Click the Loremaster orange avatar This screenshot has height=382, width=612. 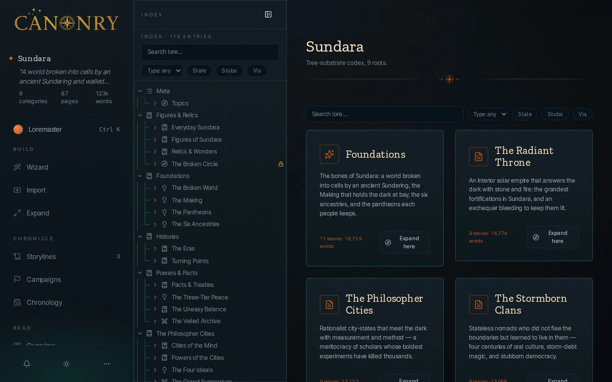(x=18, y=129)
